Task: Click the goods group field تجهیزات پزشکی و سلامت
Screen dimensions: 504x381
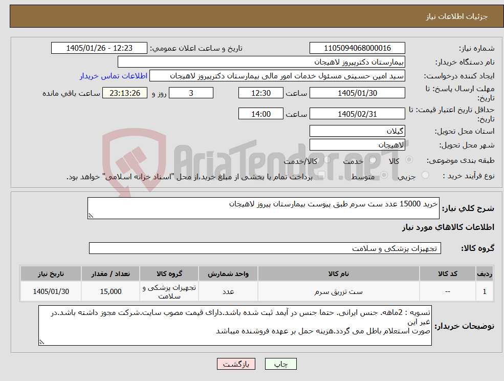Action: coord(265,248)
